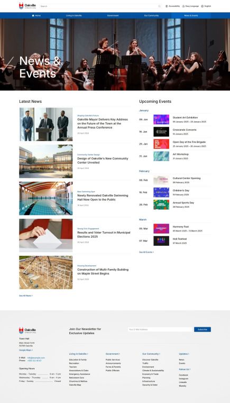Image resolution: width=230 pixels, height=403 pixels.
Task: Open the Mayor press conference photo
Action: [x=45, y=124]
